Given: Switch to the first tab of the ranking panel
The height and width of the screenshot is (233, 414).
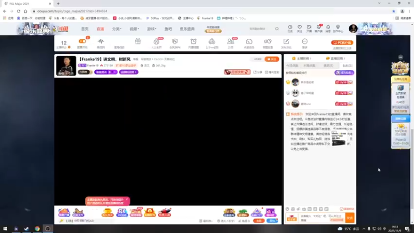Looking at the screenshot, I should coord(292,66).
